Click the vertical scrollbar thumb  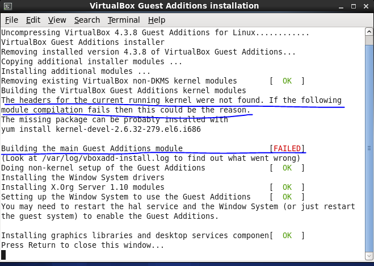[369, 148]
